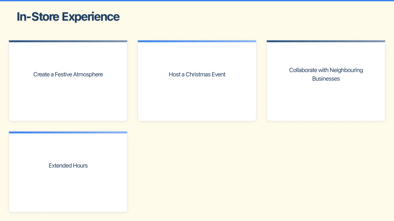The width and height of the screenshot is (394, 221).
Task: Click dark accent bar above Festive Atmosphere card
Action: [x=68, y=41]
